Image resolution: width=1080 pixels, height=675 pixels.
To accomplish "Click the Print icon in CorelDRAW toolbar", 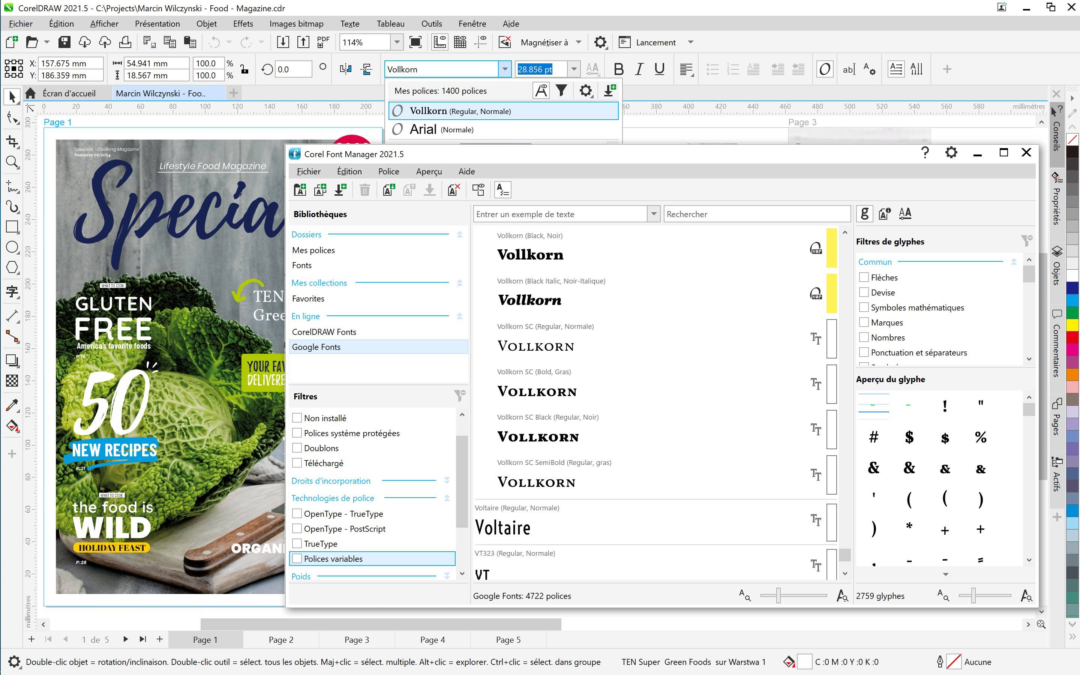I will pyautogui.click(x=125, y=42).
